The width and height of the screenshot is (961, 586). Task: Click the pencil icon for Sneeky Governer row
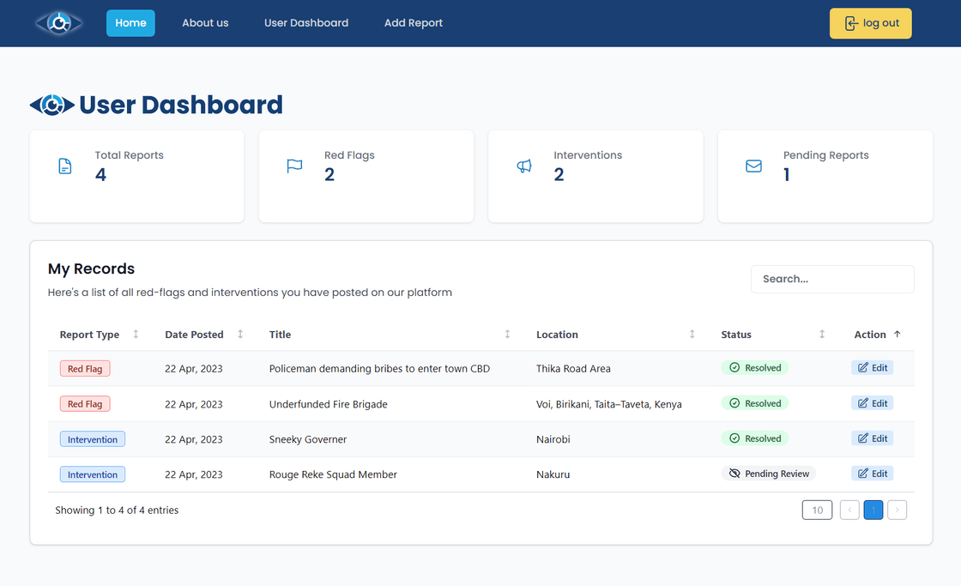pyautogui.click(x=863, y=438)
